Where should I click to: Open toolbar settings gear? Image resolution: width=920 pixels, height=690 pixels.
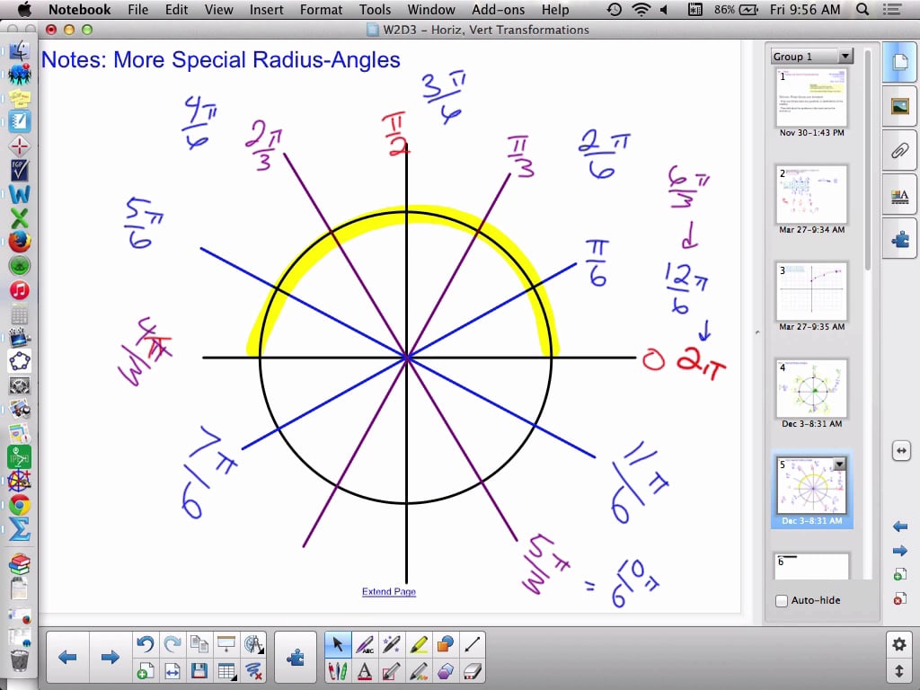(x=898, y=644)
